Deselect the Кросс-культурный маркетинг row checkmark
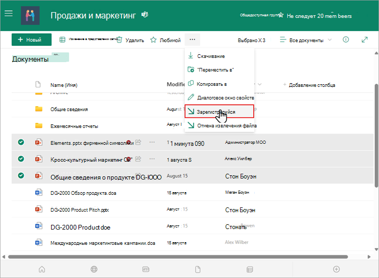The width and height of the screenshot is (379, 278). (21, 159)
